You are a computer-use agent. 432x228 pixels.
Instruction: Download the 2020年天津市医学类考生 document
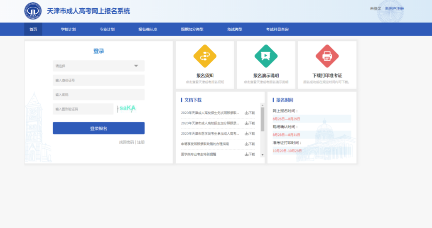[250, 134]
